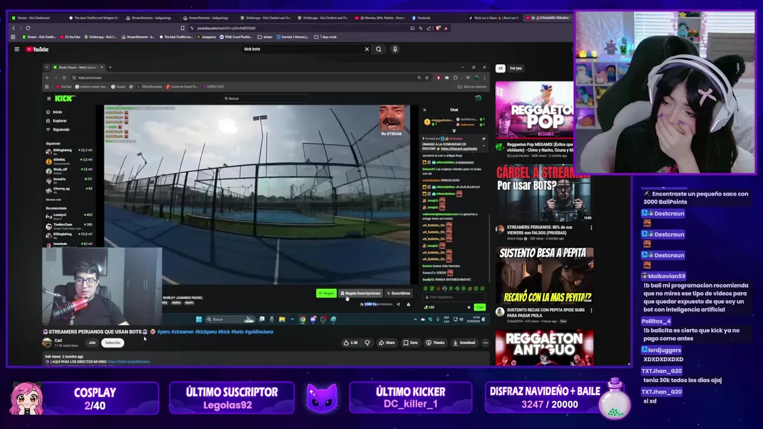Save the video with the Save button
This screenshot has width=763, height=429.
click(410, 343)
